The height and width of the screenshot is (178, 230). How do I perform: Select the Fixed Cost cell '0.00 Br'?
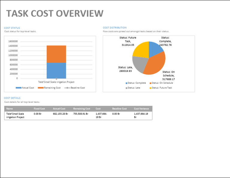pyautogui.click(x=37, y=114)
